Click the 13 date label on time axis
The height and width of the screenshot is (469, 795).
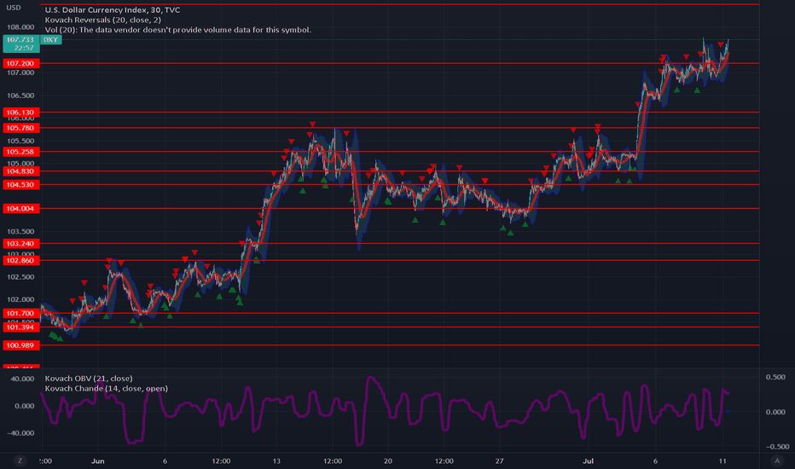click(x=276, y=460)
